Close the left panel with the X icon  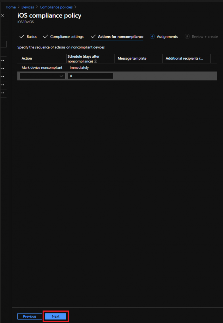tap(3, 15)
